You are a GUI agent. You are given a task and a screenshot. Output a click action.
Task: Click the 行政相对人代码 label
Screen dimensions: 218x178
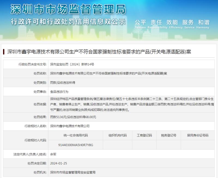(36, 140)
